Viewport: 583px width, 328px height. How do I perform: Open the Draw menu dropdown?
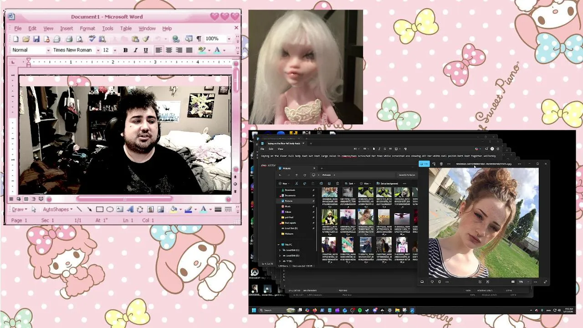[x=20, y=210]
